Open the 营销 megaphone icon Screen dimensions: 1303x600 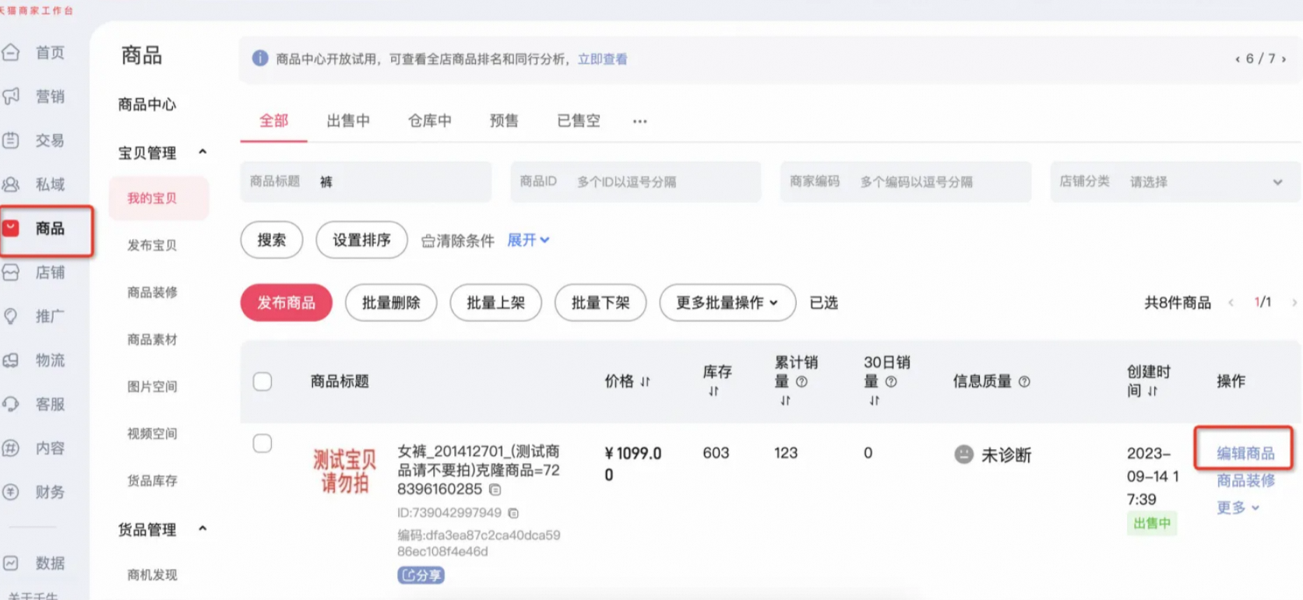pos(11,96)
